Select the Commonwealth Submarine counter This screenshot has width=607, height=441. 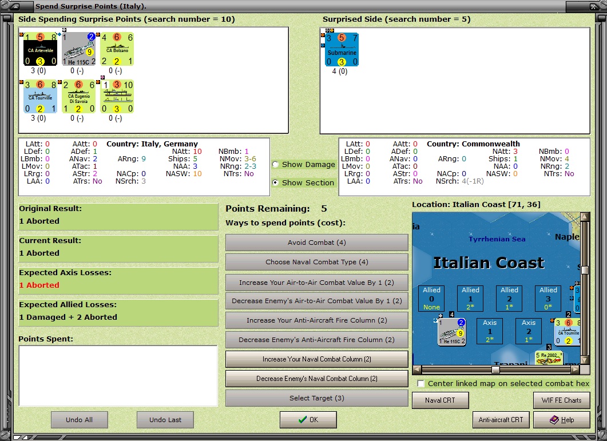[x=342, y=50]
